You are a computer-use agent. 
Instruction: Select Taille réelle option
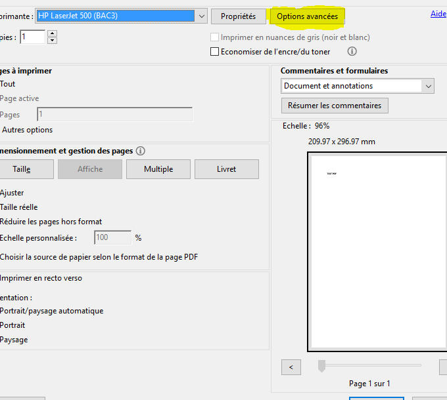point(19,207)
